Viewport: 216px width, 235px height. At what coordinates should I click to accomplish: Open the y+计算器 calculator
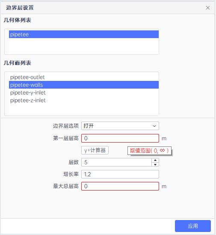[95, 150]
